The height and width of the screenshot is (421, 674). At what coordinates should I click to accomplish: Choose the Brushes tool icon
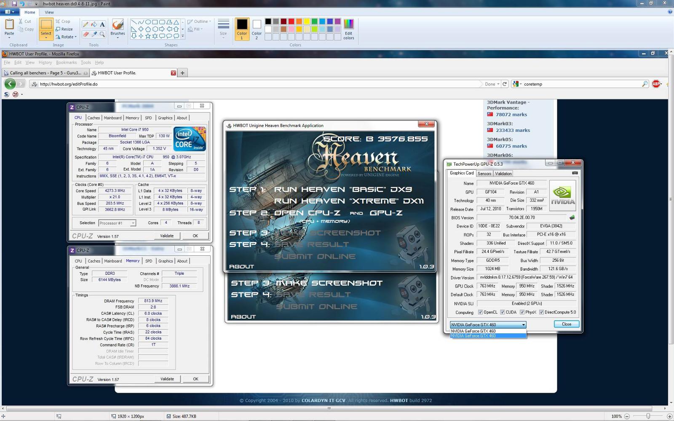(118, 24)
